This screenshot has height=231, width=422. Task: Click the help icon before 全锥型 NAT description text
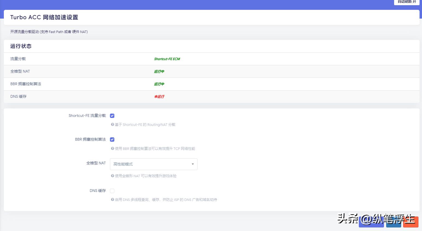coord(112,176)
